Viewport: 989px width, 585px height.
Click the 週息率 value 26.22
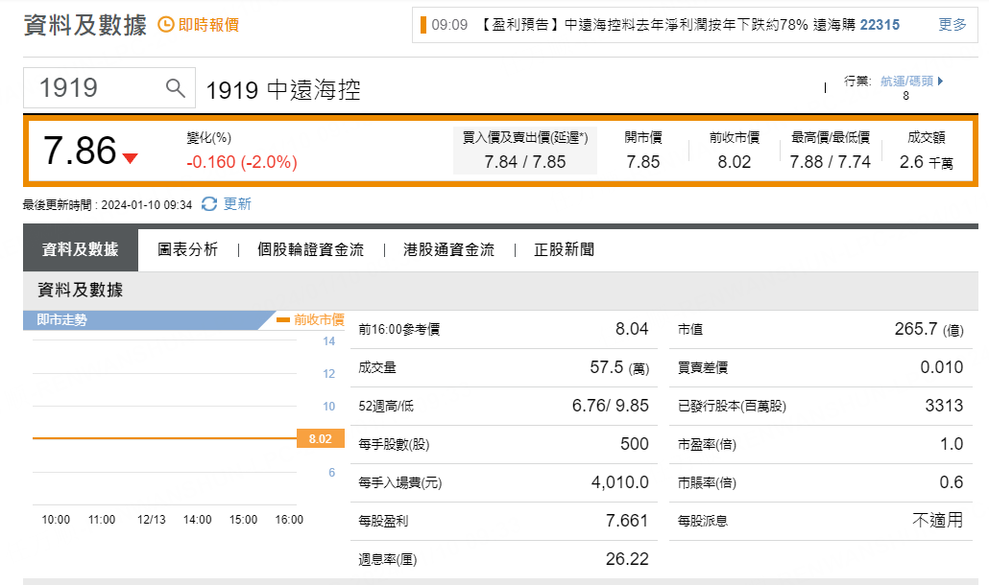click(x=627, y=559)
